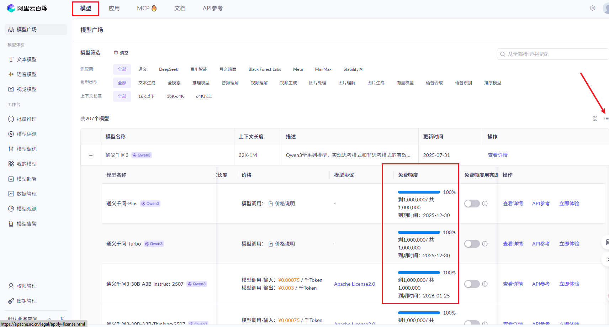Click 查看详情 for 通义千问-Plus

click(513, 204)
